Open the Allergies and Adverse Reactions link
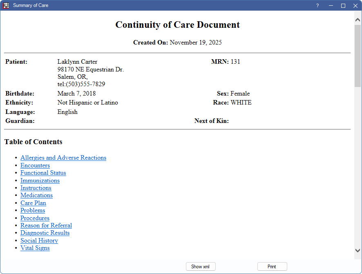This screenshot has width=362, height=274. click(x=63, y=158)
